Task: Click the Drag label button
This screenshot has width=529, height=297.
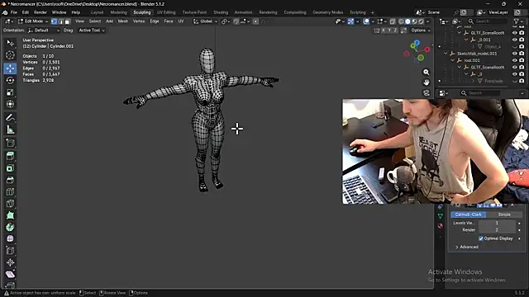Action: pyautogui.click(x=68, y=31)
